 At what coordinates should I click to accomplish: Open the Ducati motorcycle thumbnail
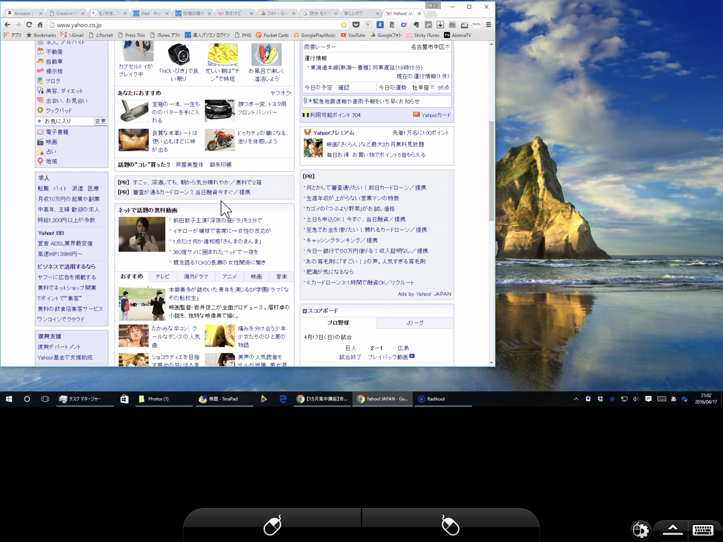(x=220, y=140)
